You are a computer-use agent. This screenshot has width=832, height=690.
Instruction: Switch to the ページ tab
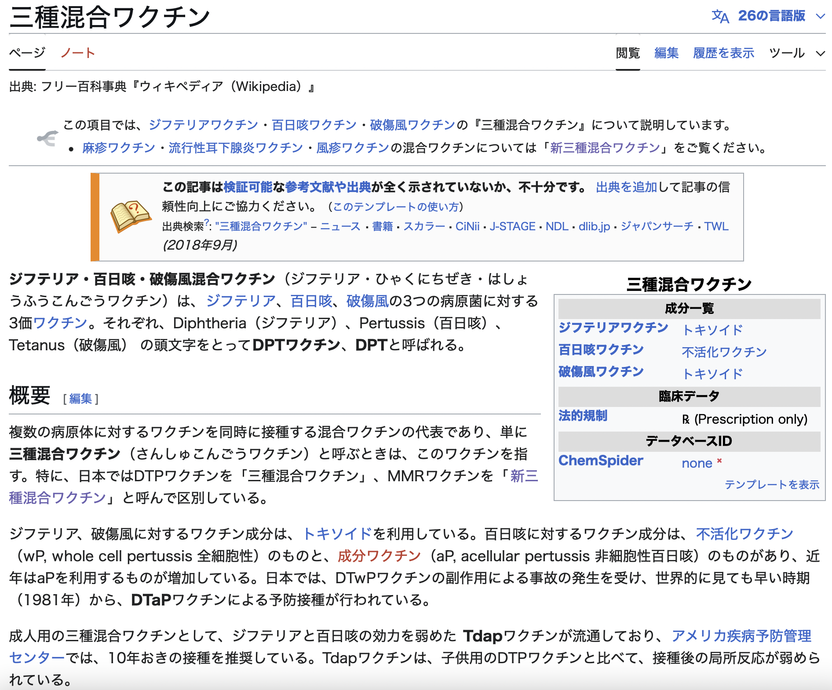coord(27,53)
